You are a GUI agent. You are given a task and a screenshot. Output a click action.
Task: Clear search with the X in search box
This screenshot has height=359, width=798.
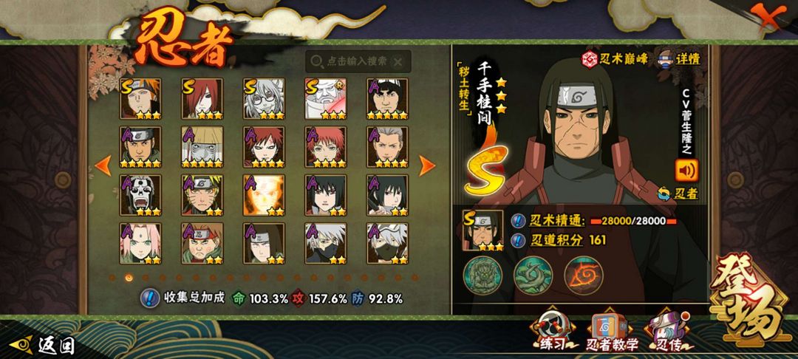click(398, 62)
